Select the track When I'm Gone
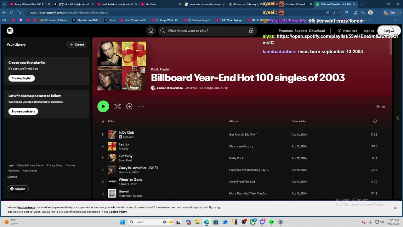The width and height of the screenshot is (403, 227). tap(130, 180)
